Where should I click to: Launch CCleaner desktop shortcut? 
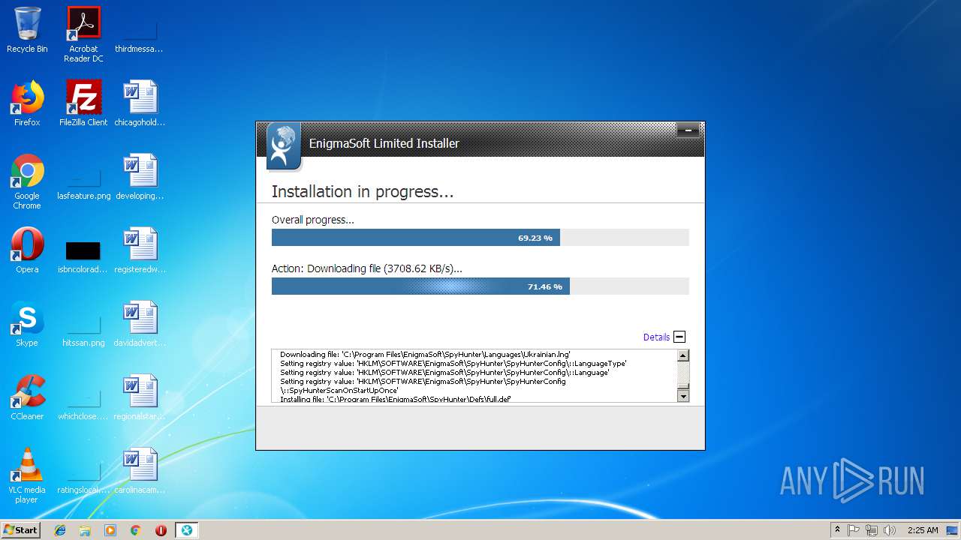[27, 397]
